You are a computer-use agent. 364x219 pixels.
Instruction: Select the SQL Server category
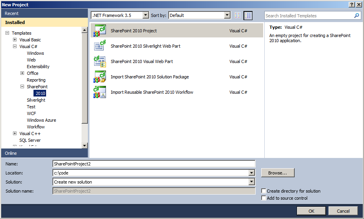[30, 140]
